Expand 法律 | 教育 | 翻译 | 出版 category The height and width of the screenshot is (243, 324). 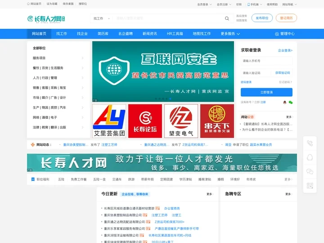(58, 127)
